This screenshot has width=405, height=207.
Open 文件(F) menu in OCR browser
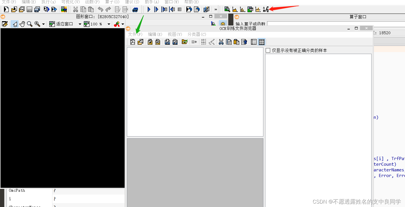pyautogui.click(x=135, y=34)
